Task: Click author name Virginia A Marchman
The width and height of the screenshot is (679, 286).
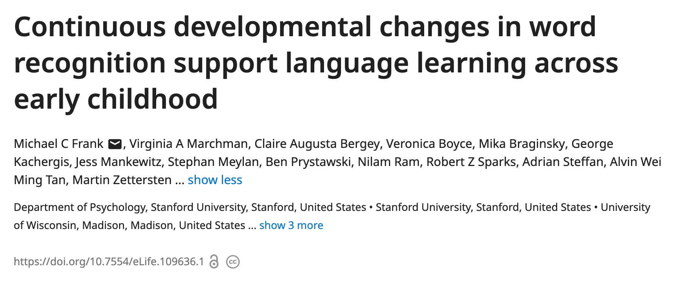Action: [189, 144]
